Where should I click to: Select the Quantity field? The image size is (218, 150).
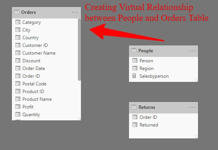31,115
